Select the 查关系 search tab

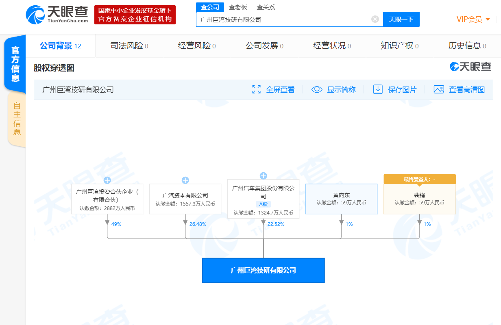[266, 7]
